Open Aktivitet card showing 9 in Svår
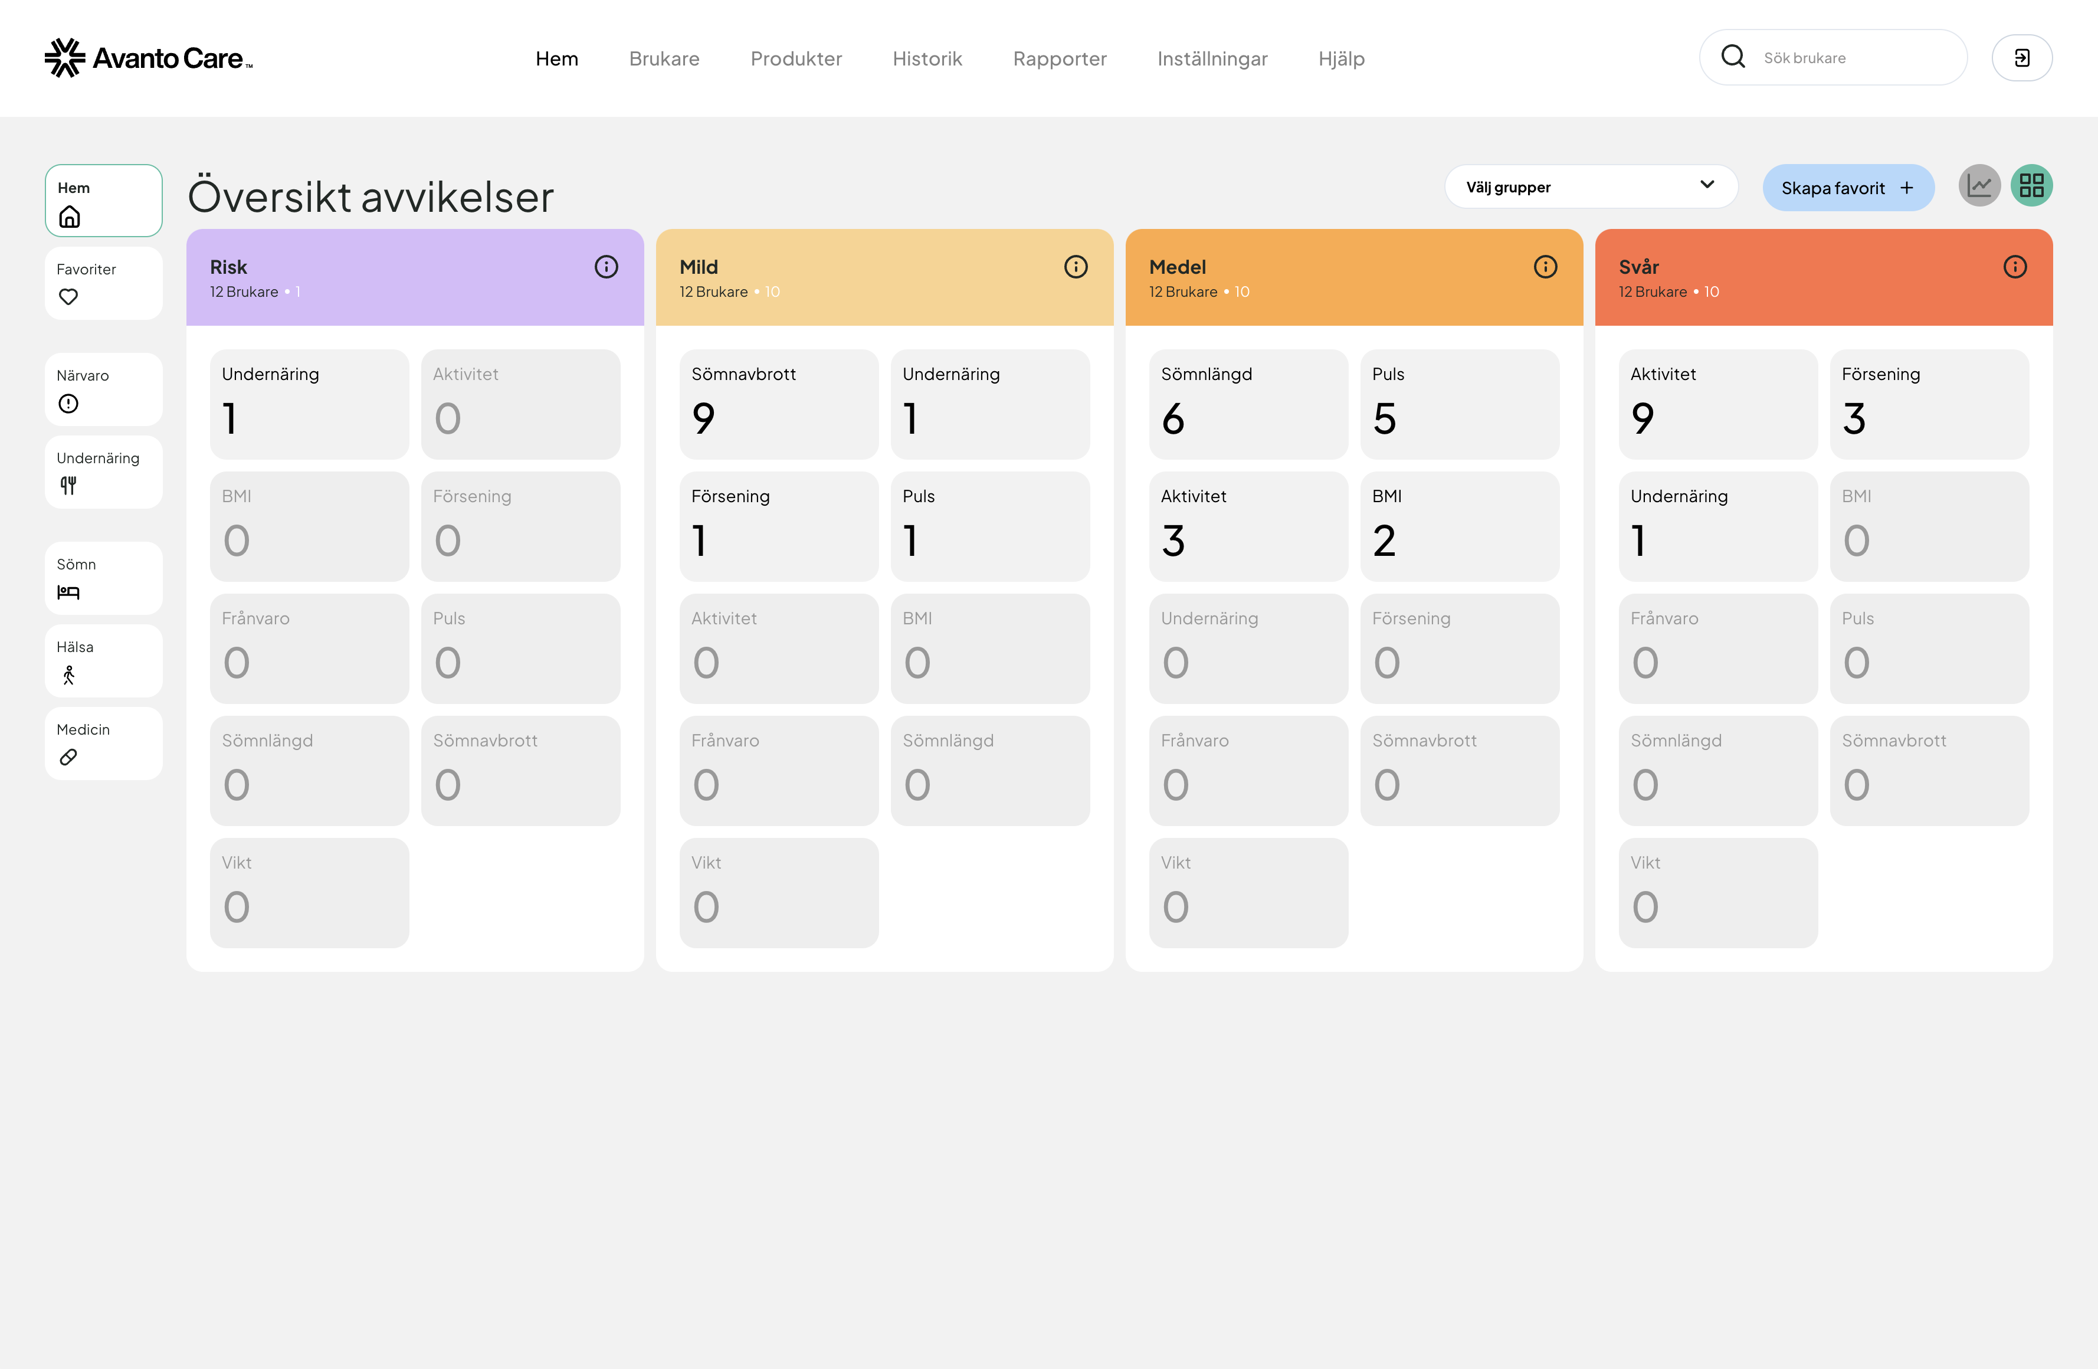2098x1369 pixels. point(1718,405)
